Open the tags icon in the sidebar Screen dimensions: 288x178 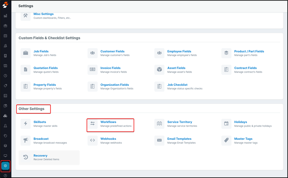click(5, 86)
